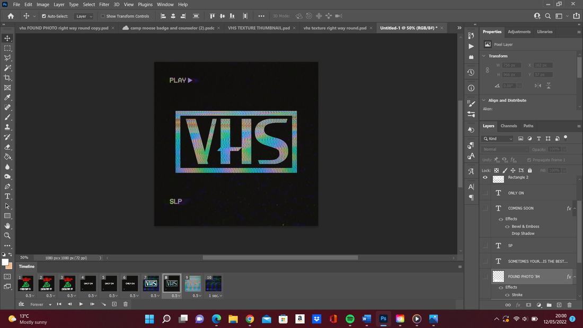Play the frame animation
This screenshot has width=583, height=328.
[x=81, y=304]
